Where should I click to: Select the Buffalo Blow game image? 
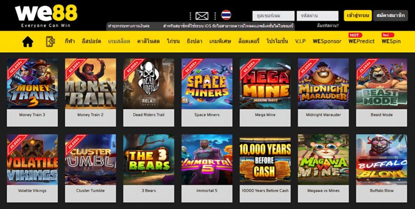click(x=382, y=160)
